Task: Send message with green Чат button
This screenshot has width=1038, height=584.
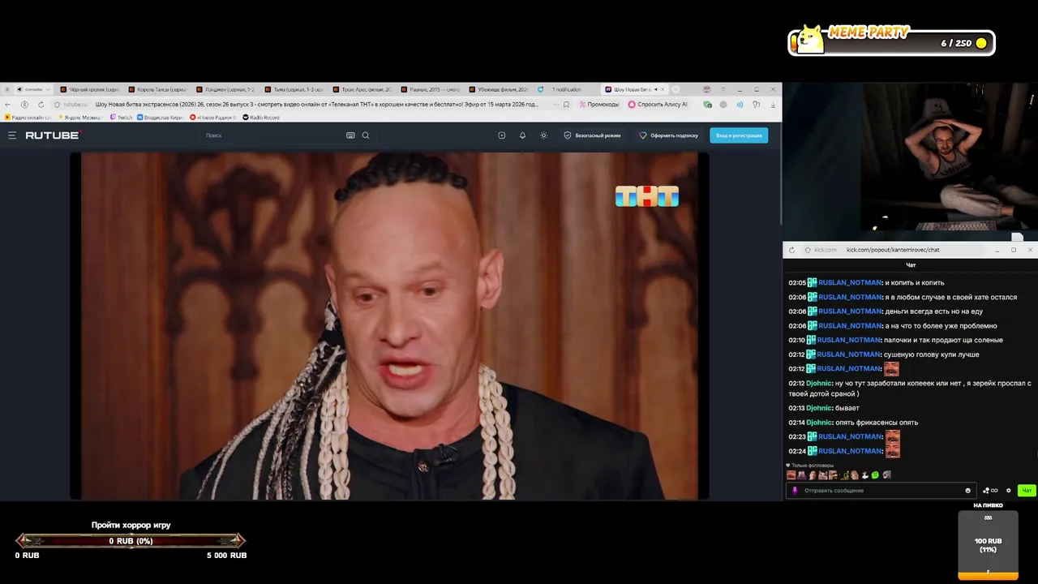Action: coord(1027,490)
